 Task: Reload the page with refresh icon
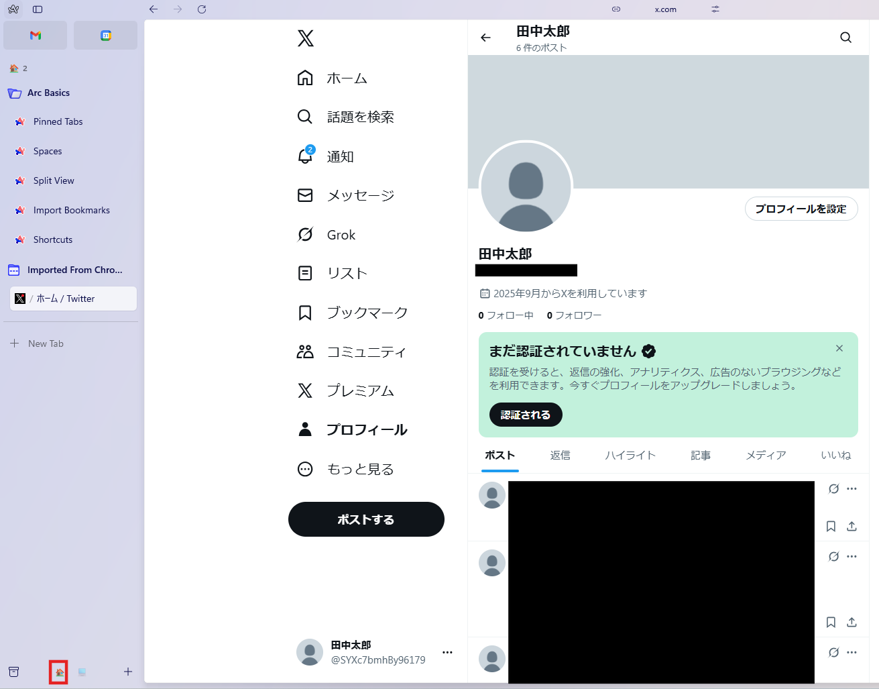[x=202, y=9]
